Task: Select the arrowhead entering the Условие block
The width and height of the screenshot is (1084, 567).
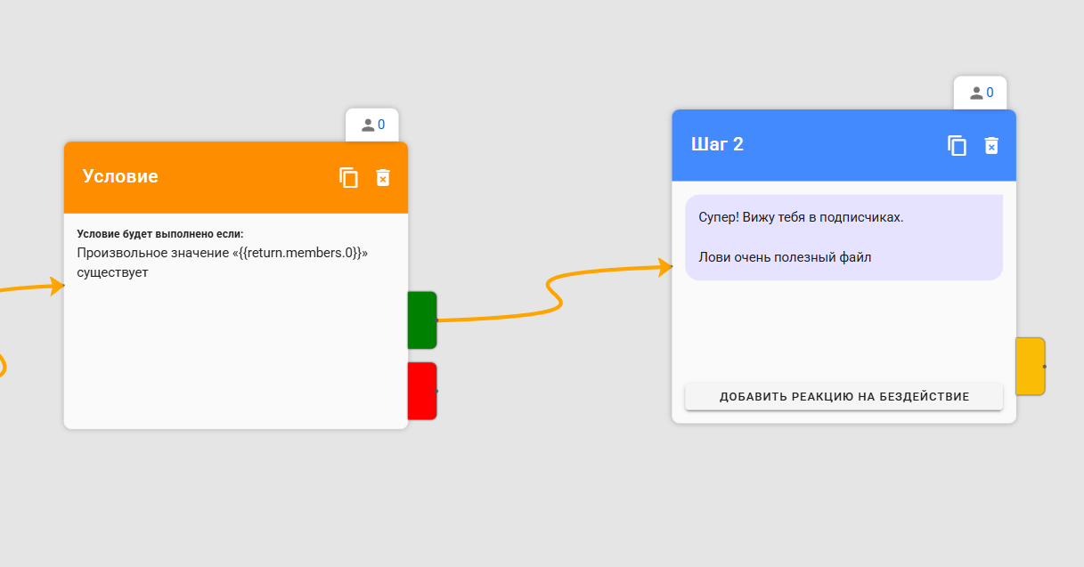Action: tap(58, 286)
